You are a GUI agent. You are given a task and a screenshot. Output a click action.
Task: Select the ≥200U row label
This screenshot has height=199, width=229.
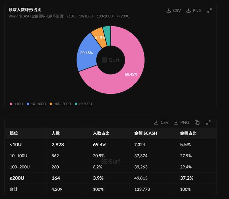pos(17,178)
